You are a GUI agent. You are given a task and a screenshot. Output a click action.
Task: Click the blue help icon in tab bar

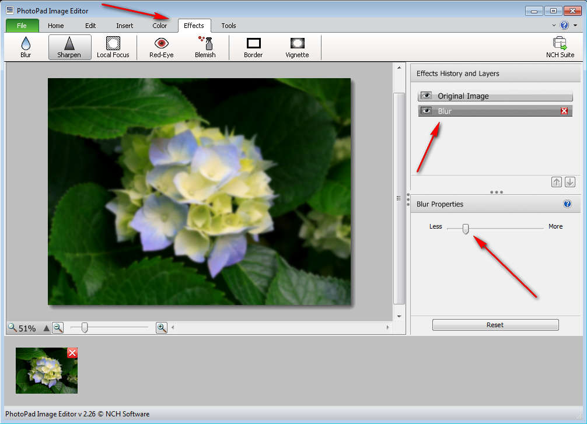564,25
